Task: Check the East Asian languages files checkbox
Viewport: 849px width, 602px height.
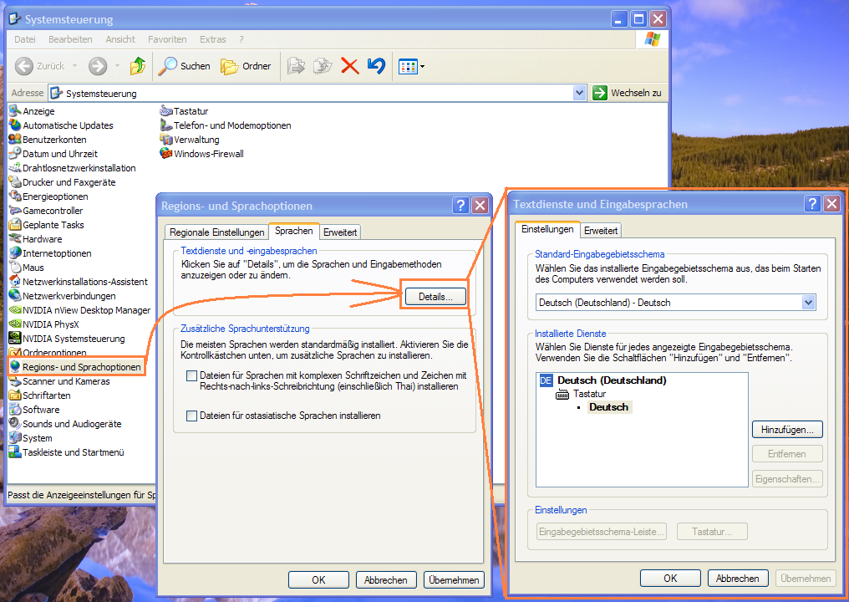Action: pyautogui.click(x=193, y=416)
